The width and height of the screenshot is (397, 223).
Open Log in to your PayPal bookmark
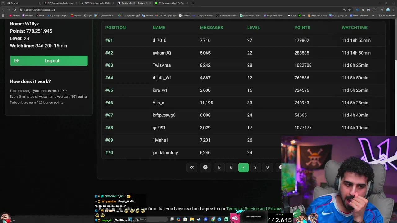tap(57, 15)
